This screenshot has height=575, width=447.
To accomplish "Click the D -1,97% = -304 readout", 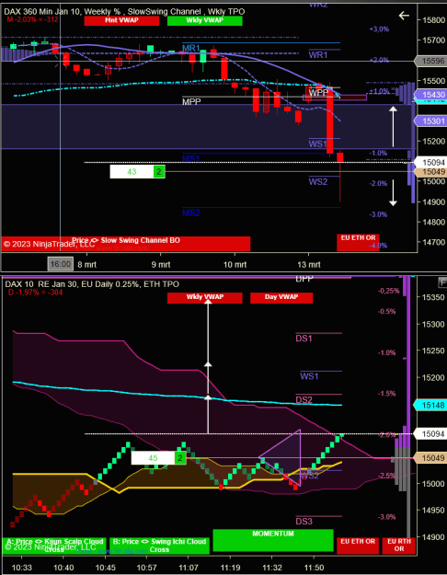I will pos(35,293).
